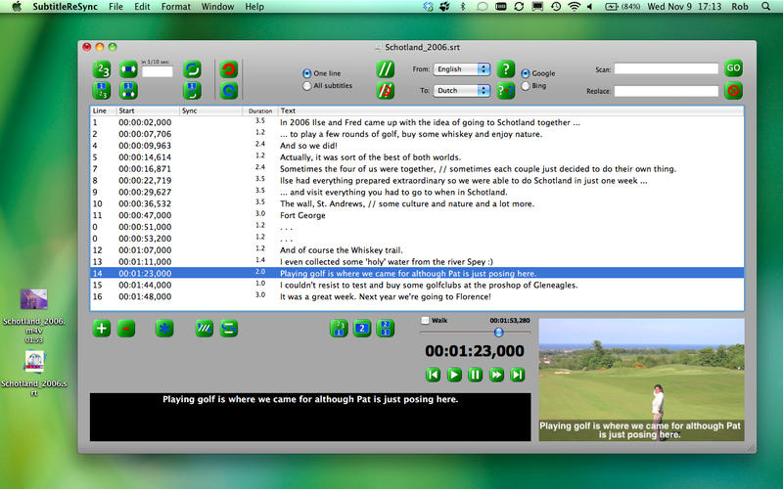Viewport: 783px width, 489px height.
Task: Click the blue asterisk button
Action: click(164, 329)
